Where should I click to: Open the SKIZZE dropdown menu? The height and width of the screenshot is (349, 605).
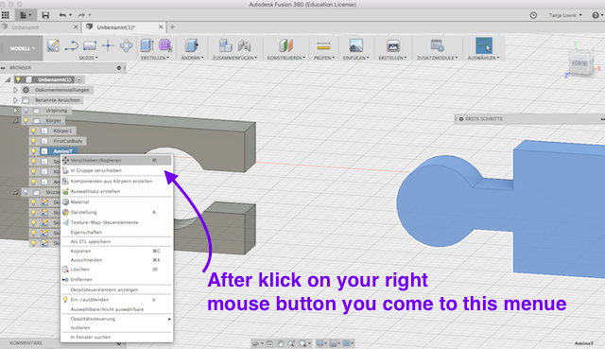pyautogui.click(x=88, y=58)
